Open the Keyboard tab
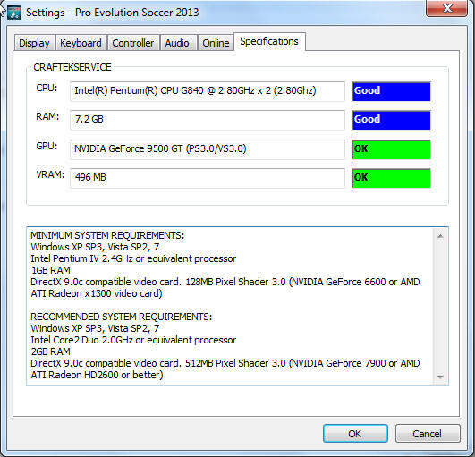 (x=81, y=43)
